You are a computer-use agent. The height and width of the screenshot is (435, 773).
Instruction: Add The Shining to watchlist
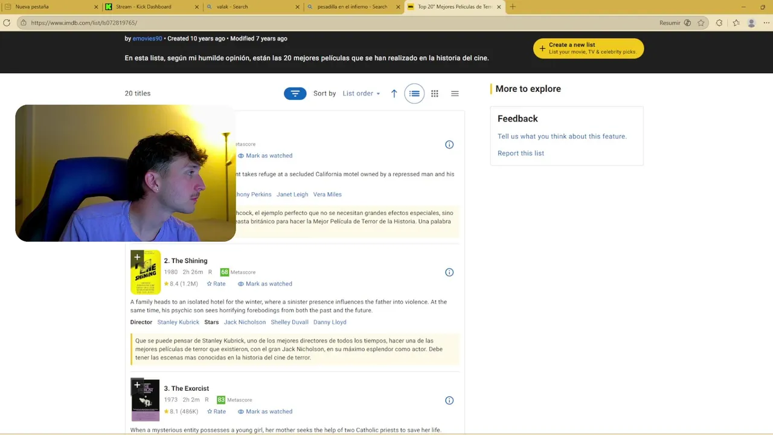137,257
